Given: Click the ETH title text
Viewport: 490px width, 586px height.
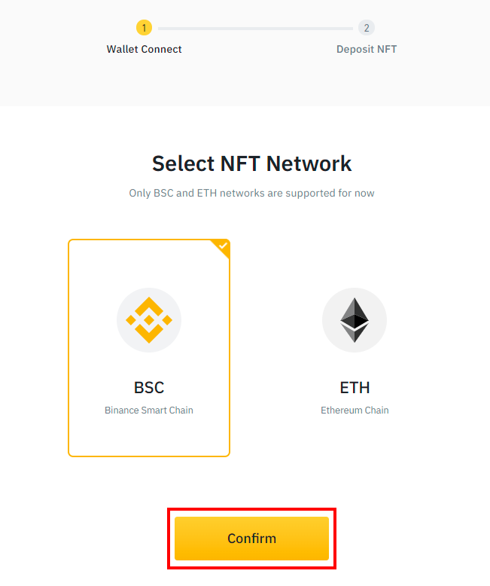Looking at the screenshot, I should coord(355,388).
